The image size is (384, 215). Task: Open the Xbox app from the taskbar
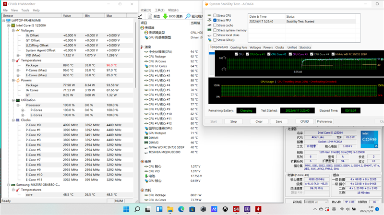click(225, 209)
